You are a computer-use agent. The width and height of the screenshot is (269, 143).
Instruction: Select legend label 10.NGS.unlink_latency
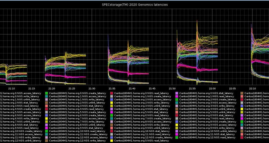click(x=208, y=131)
